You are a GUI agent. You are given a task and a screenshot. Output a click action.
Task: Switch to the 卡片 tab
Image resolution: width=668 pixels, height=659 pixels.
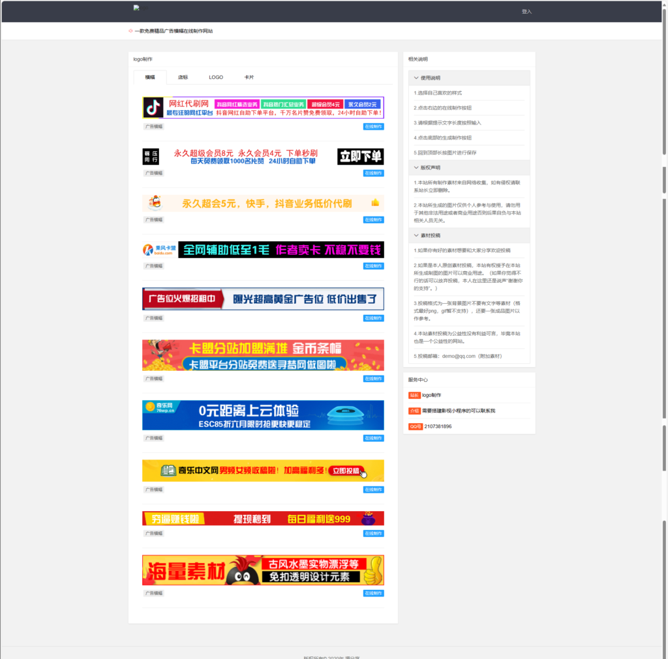click(249, 77)
